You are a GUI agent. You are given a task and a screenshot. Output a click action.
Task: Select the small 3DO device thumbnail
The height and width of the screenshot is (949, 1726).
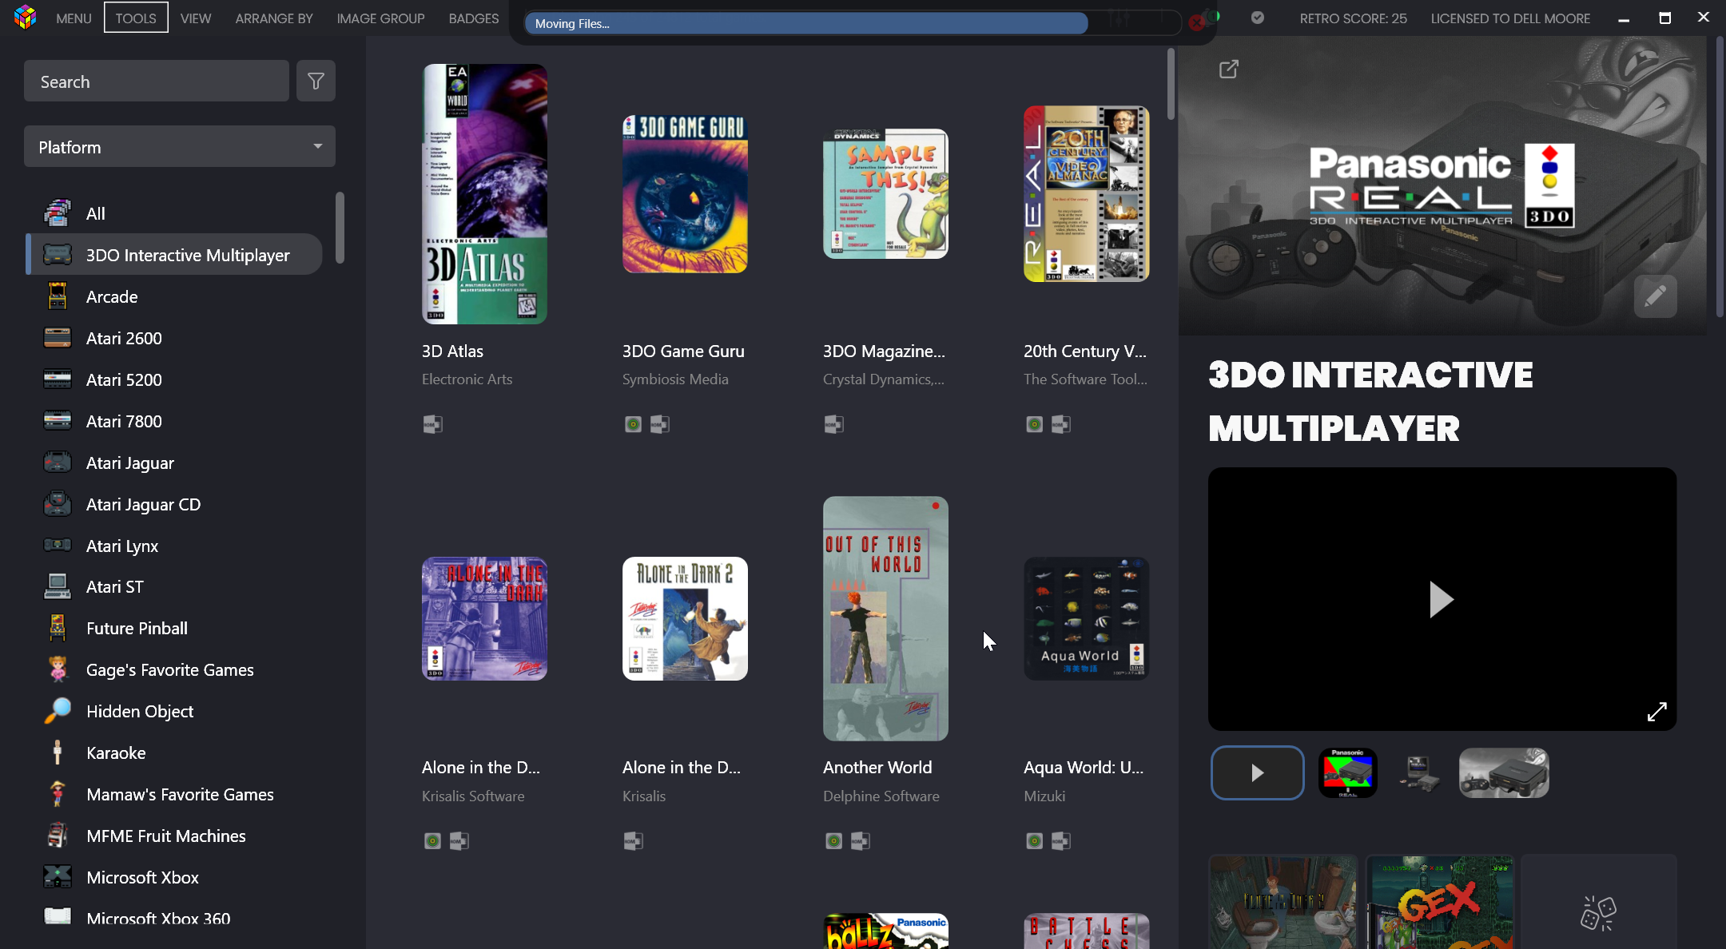point(1418,772)
